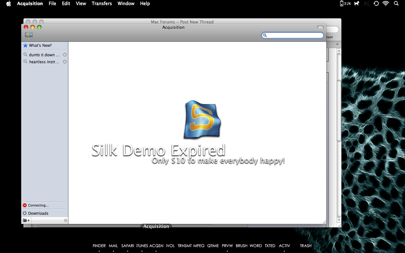Open the Transfers menu
Viewport: 405px width, 253px height.
pos(102,3)
